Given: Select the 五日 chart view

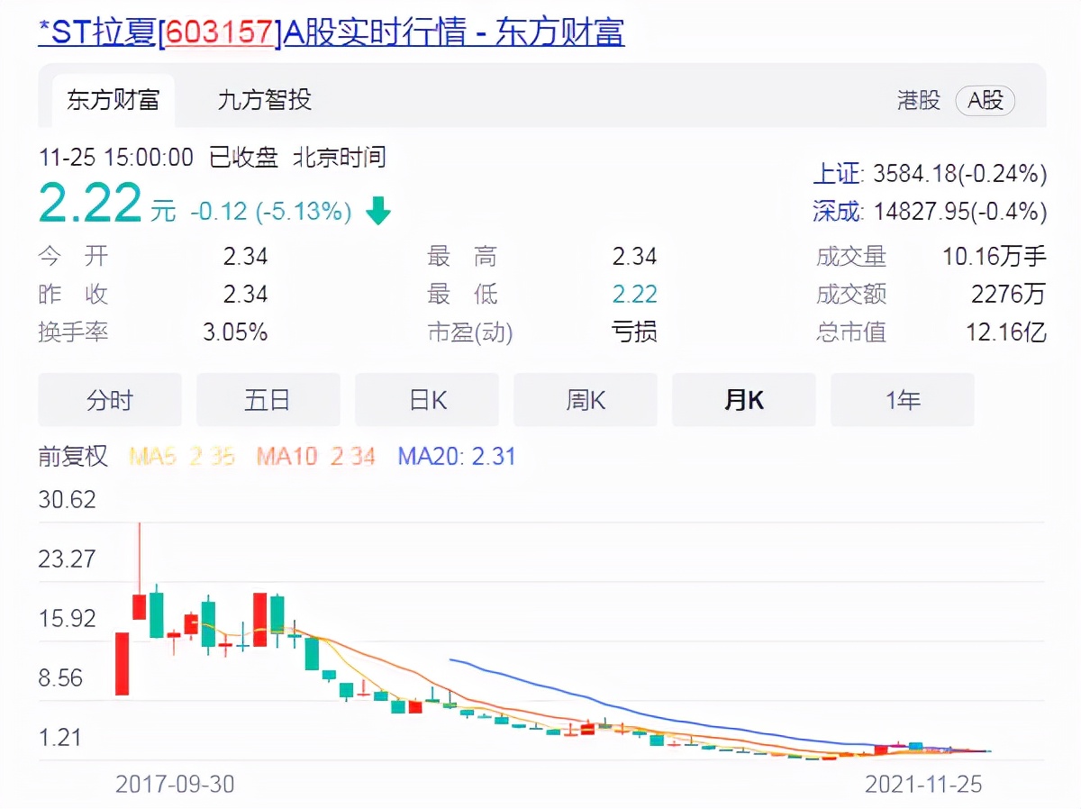Looking at the screenshot, I should 268,400.
